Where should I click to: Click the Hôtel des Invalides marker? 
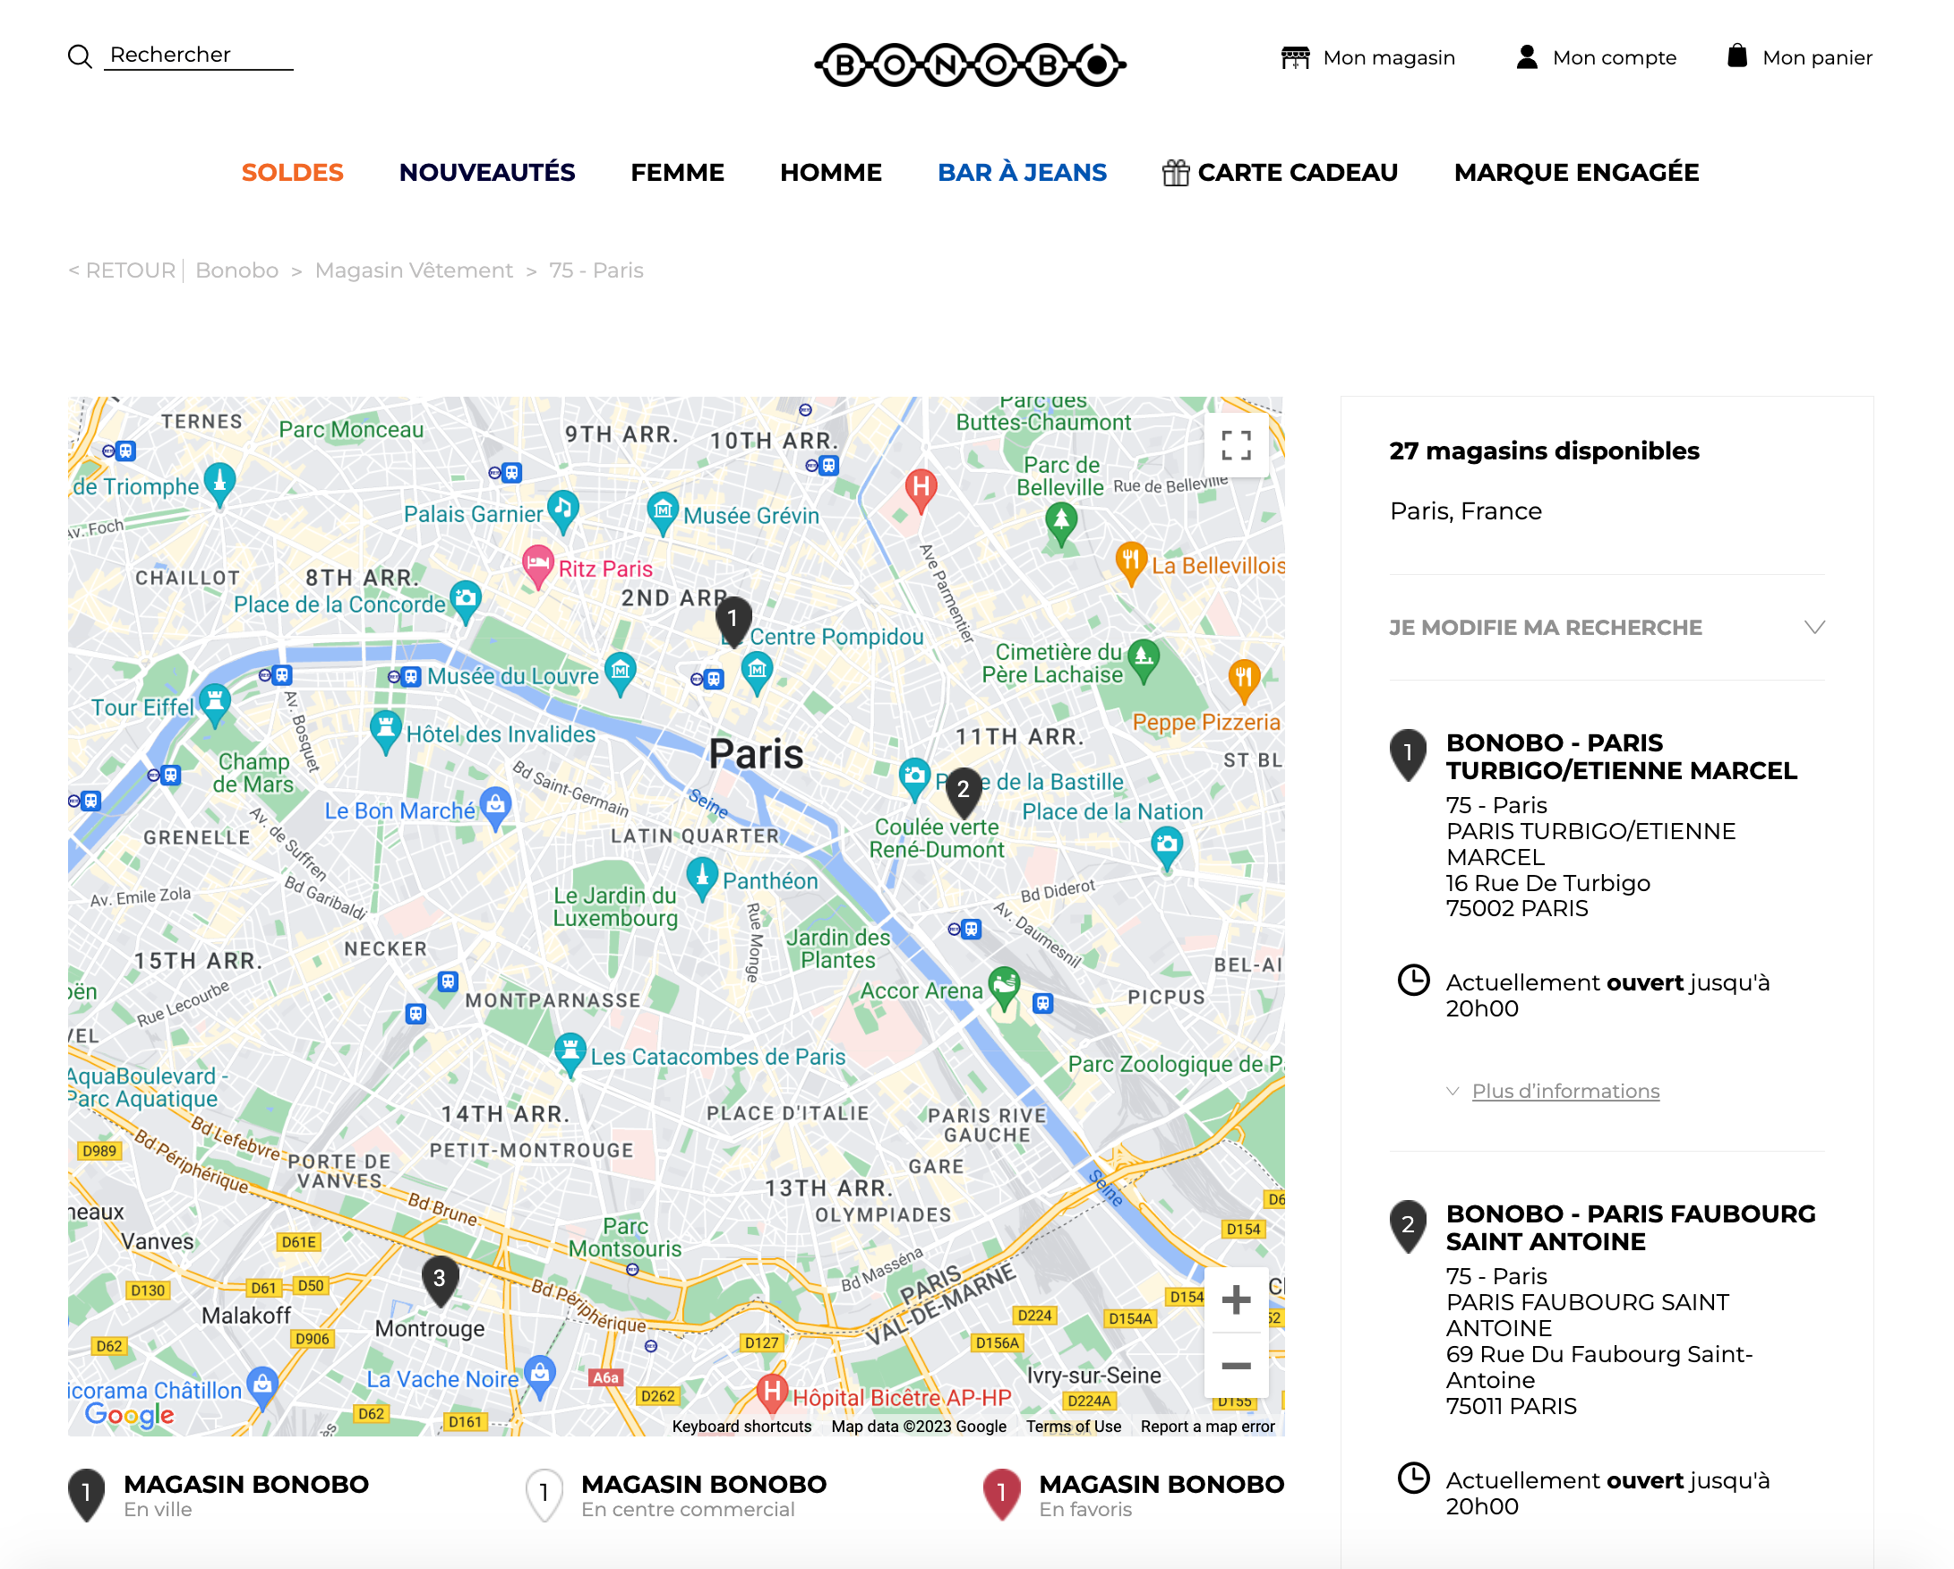386,733
